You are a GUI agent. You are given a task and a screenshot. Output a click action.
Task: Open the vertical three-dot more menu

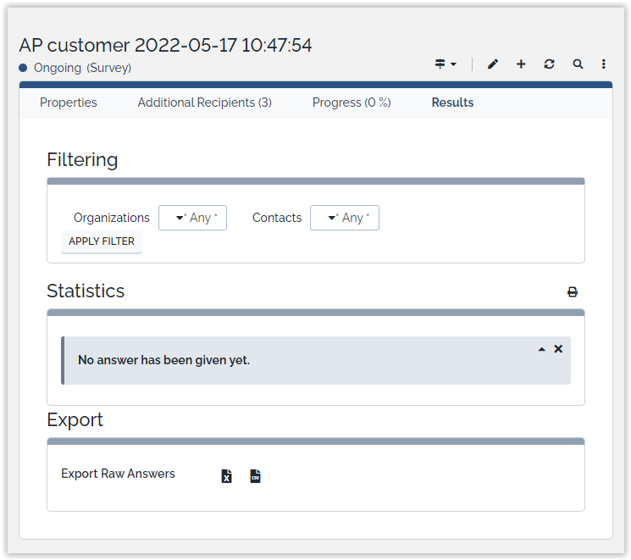click(x=604, y=64)
